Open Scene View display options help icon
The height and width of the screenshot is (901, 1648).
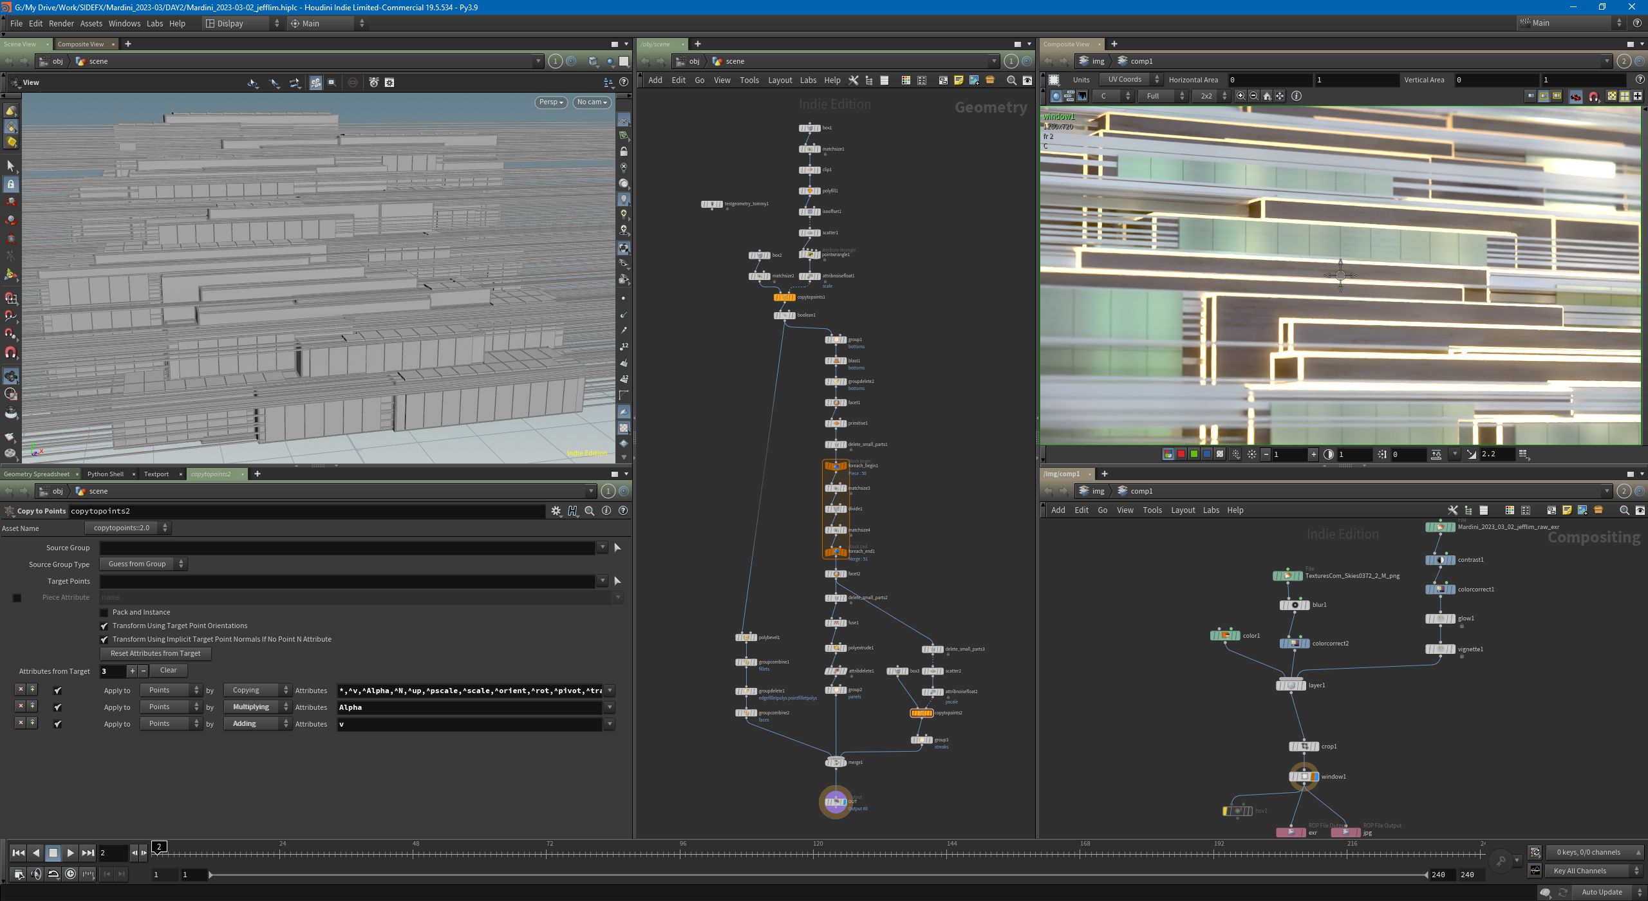point(623,82)
